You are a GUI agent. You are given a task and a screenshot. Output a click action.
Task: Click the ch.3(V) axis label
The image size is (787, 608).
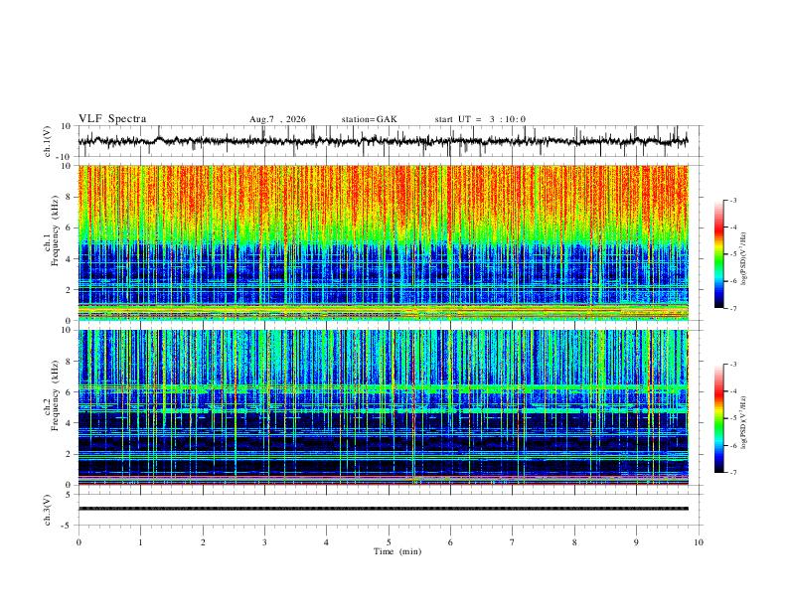[48, 511]
